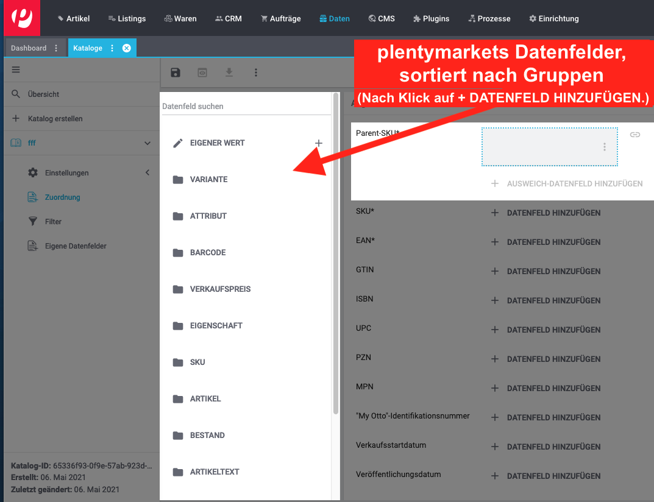Click the Datenfeld suchen search field
654x502 pixels.
[x=245, y=106]
